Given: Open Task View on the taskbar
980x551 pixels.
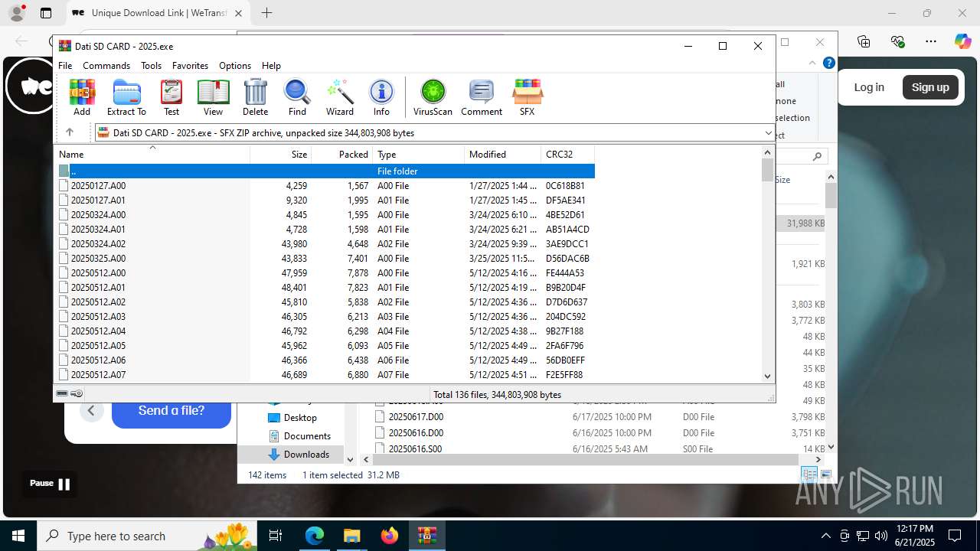Looking at the screenshot, I should (x=276, y=536).
